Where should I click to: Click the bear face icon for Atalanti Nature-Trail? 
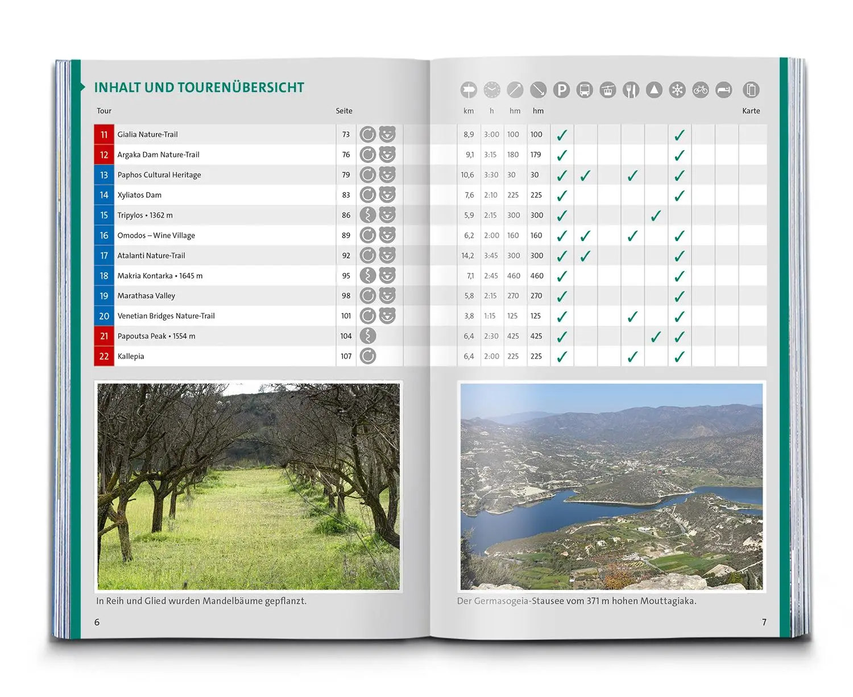pyautogui.click(x=387, y=255)
